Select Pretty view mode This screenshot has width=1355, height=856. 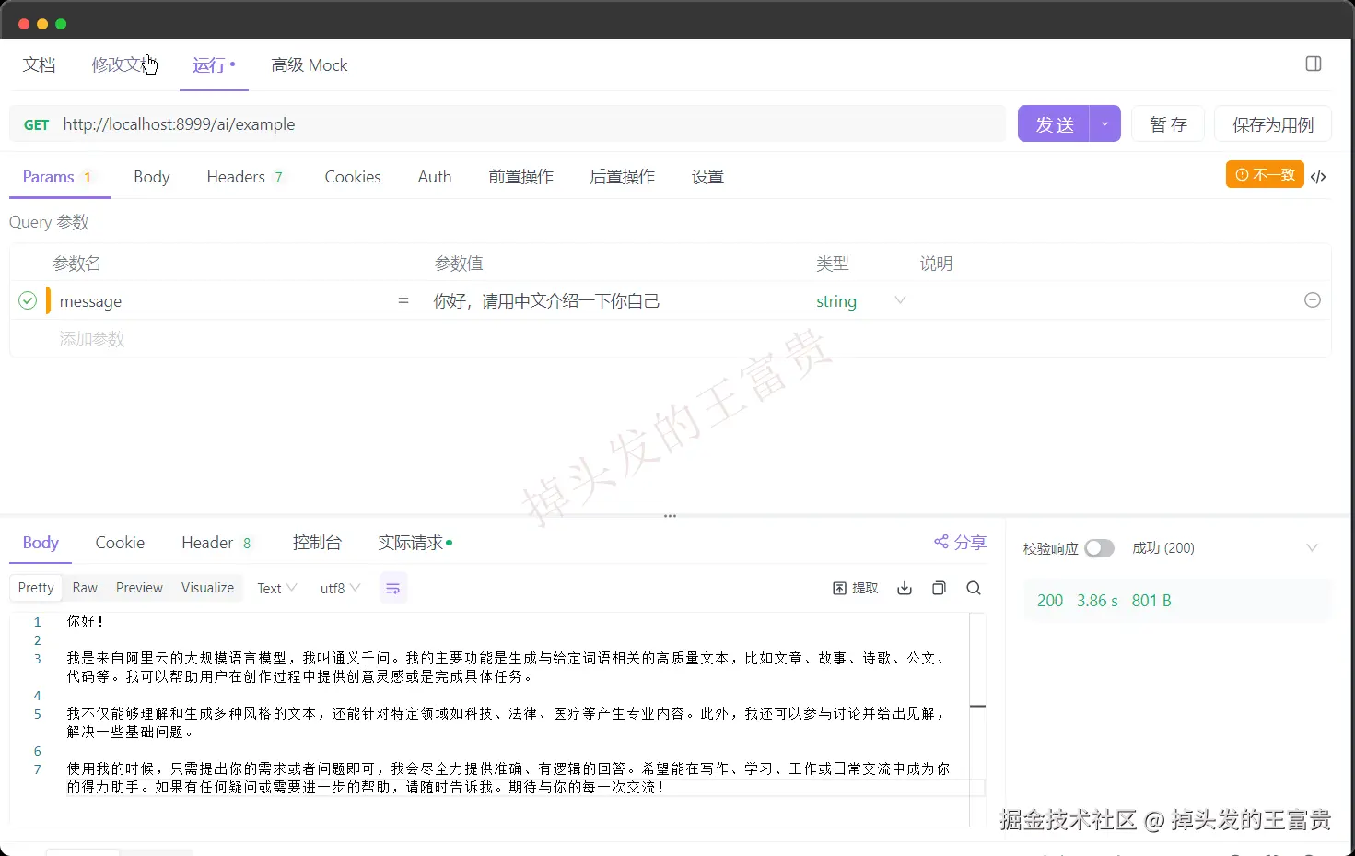coord(36,588)
